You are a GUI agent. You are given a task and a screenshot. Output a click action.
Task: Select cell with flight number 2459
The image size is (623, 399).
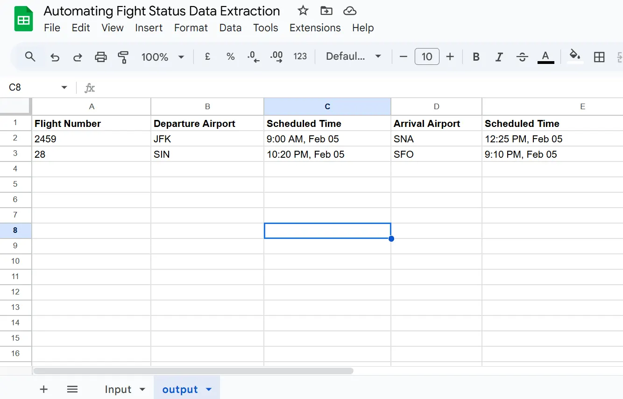coord(92,139)
